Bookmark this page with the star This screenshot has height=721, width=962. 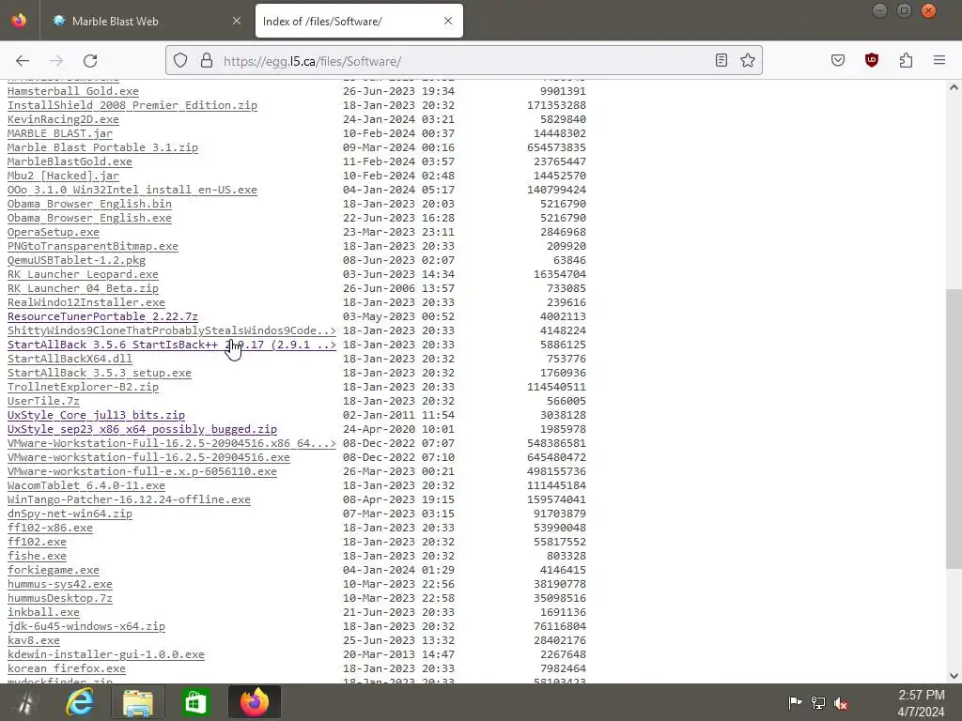pos(747,60)
